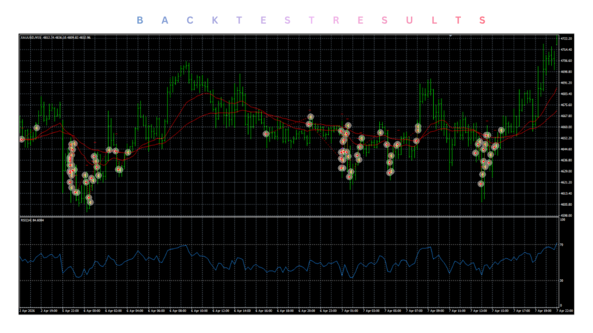Click the 6 Apr 14:00 time label
The image size is (593, 333).
[243, 310]
